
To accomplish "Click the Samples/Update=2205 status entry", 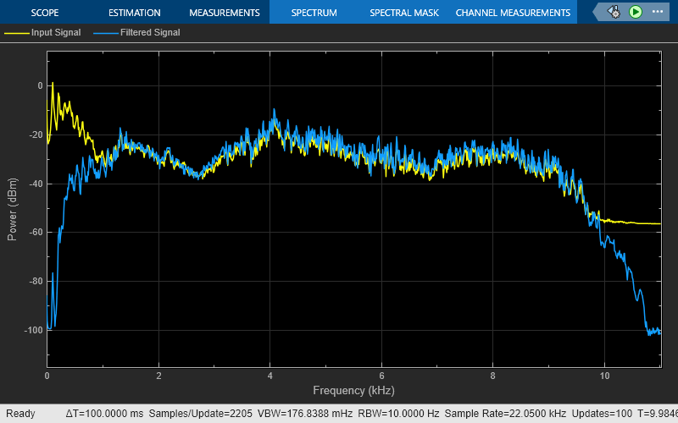I will pyautogui.click(x=200, y=414).
